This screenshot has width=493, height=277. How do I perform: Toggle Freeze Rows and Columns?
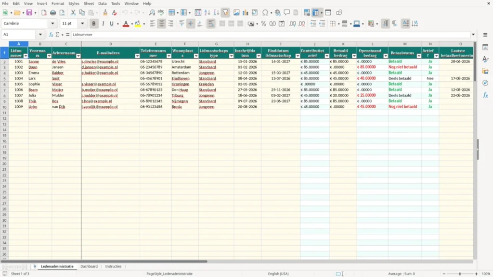pyautogui.click(x=316, y=13)
